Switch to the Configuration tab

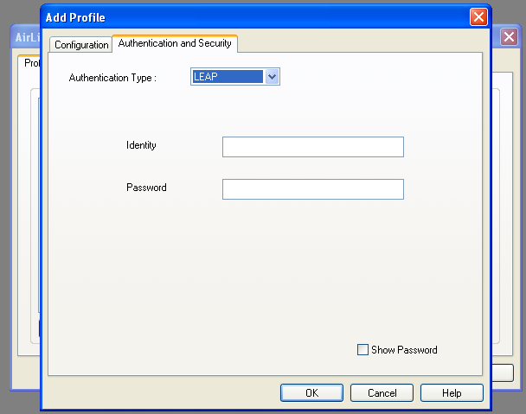pos(80,45)
